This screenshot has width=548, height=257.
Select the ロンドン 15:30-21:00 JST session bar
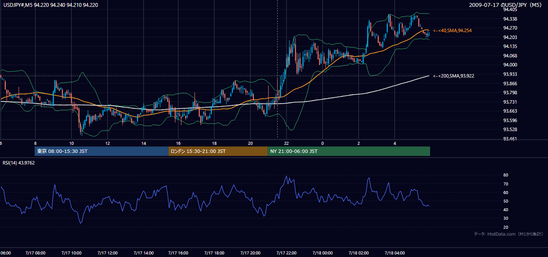pos(218,151)
